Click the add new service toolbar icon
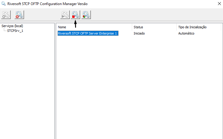This screenshot has width=223, height=139. click(6, 15)
